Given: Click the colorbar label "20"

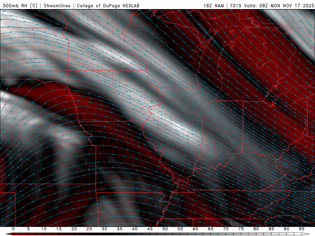Looking at the screenshot, I should pos(74,229).
